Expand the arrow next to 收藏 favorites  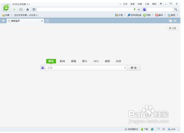[x=12, y=15]
